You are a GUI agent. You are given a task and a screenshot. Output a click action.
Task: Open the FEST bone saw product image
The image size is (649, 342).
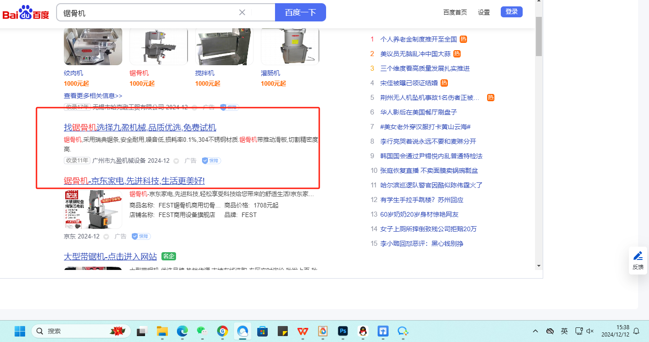click(93, 209)
